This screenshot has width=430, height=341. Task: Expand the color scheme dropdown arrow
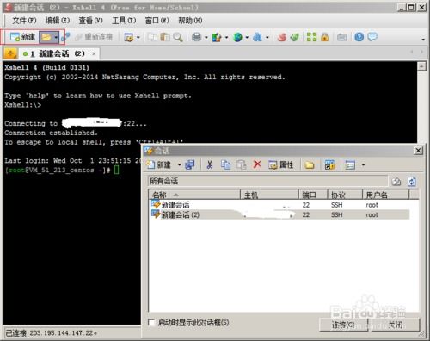click(226, 38)
